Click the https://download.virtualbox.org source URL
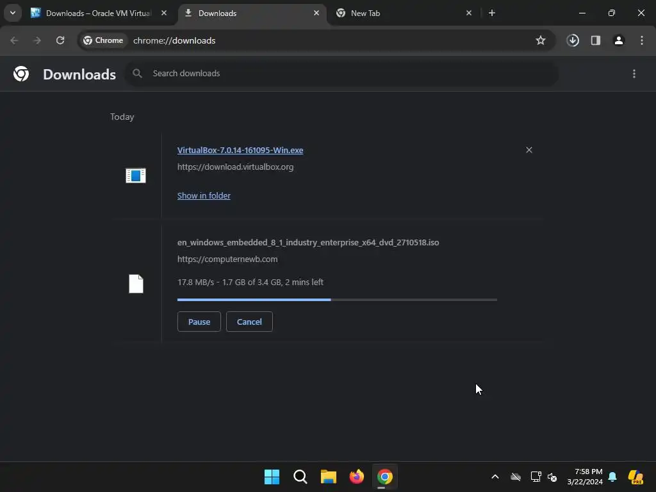656x492 pixels. [x=236, y=167]
